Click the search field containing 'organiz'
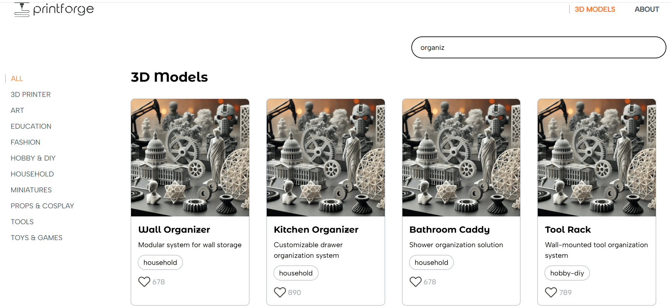Viewport: 671px width, 308px height. point(539,47)
